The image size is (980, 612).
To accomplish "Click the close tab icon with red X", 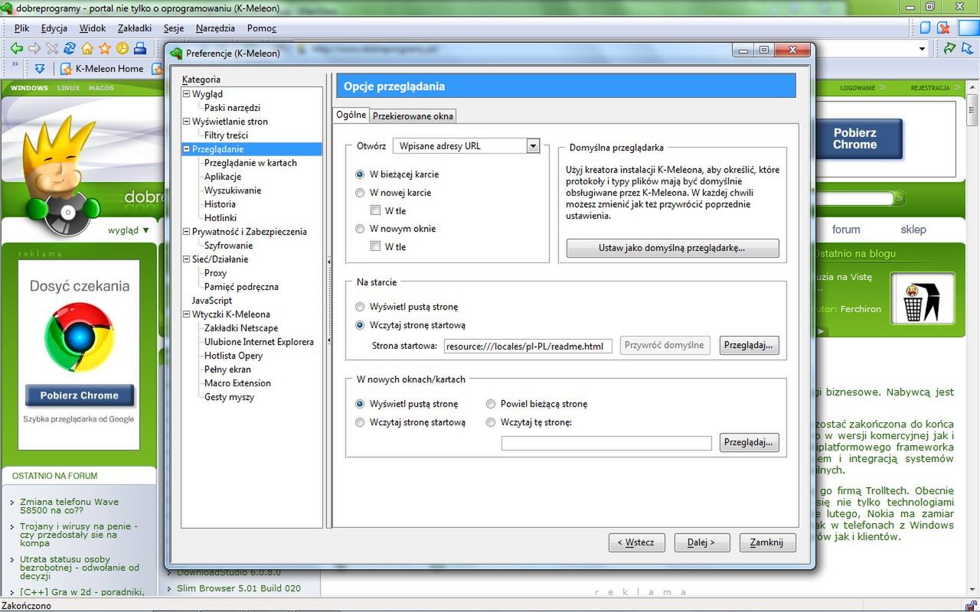I will pos(943,28).
